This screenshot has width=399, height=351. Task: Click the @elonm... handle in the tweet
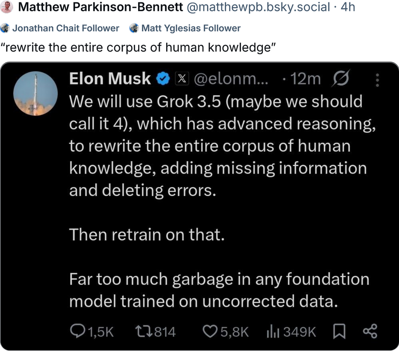[x=231, y=79]
